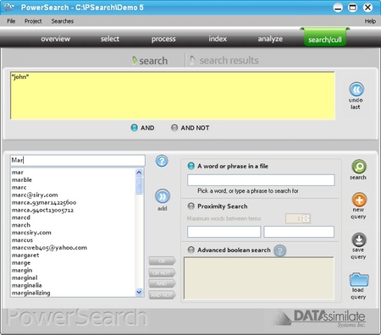This screenshot has height=335, width=381.
Task: Select 'marcsiry.com' in the word list
Action: (x=31, y=233)
